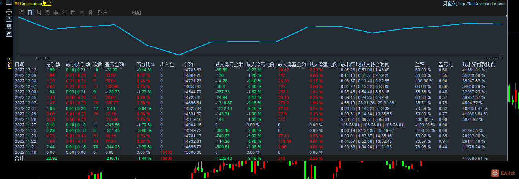Click the 复盘侠 label

(450, 4)
